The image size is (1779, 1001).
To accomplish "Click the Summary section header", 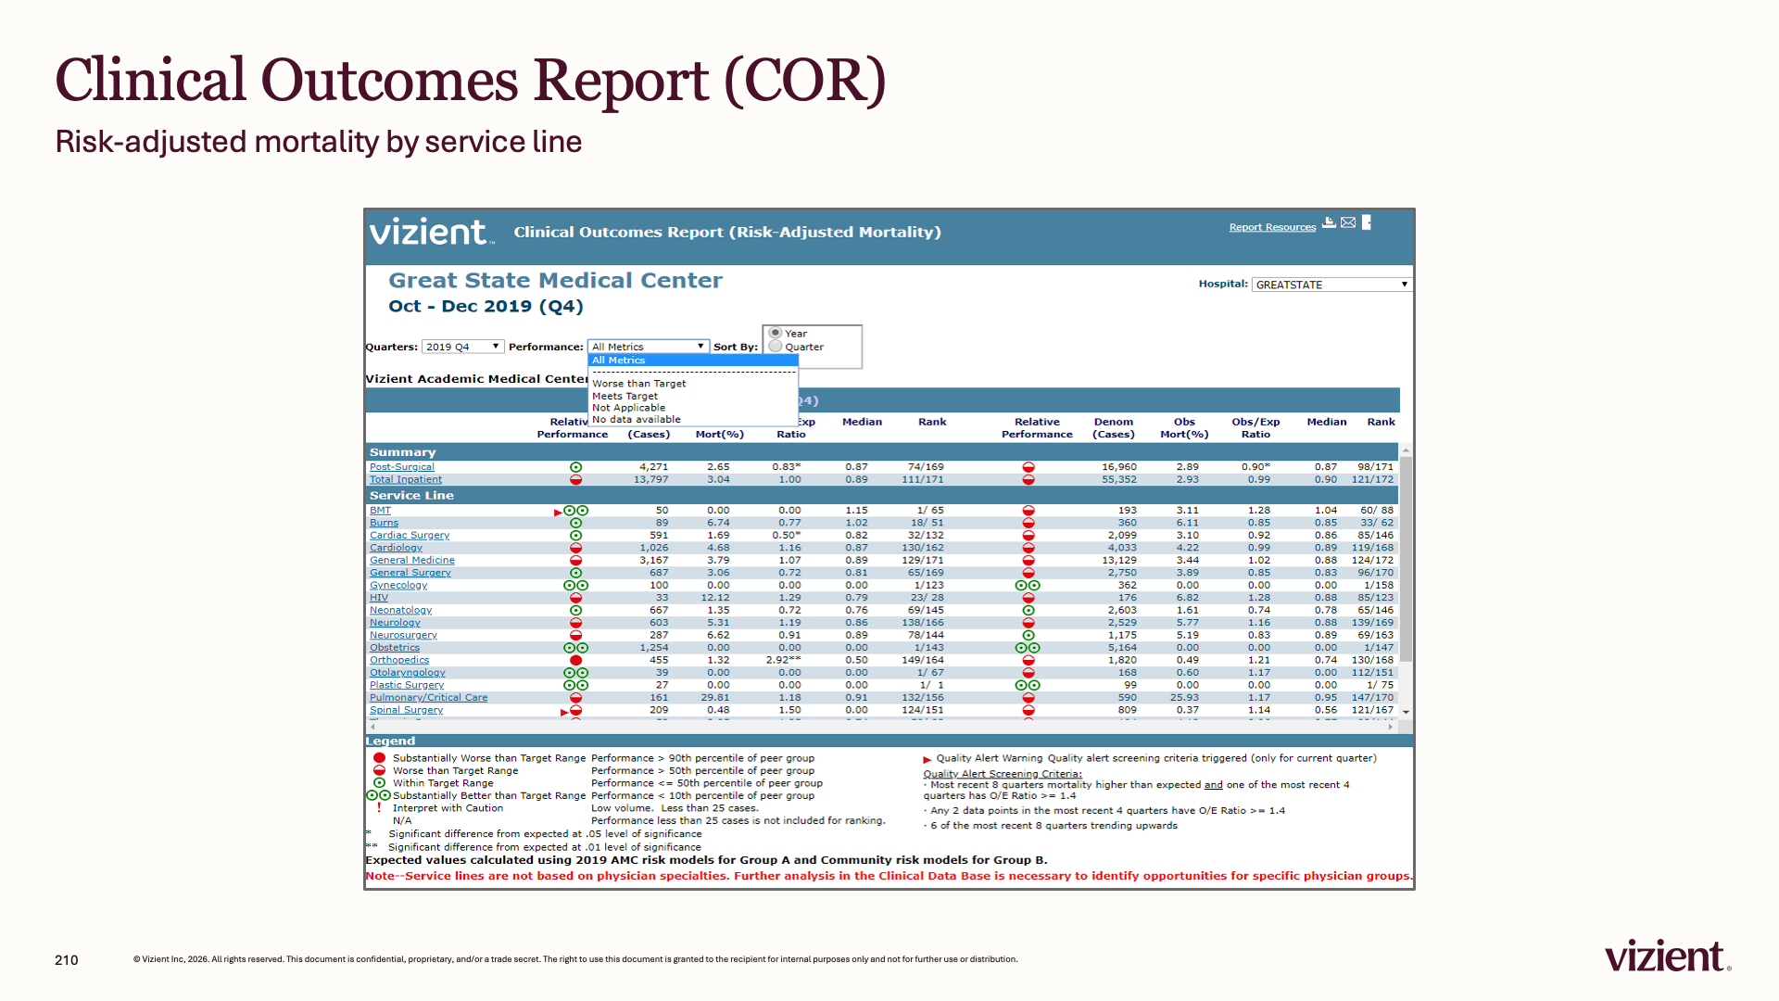I will click(883, 452).
